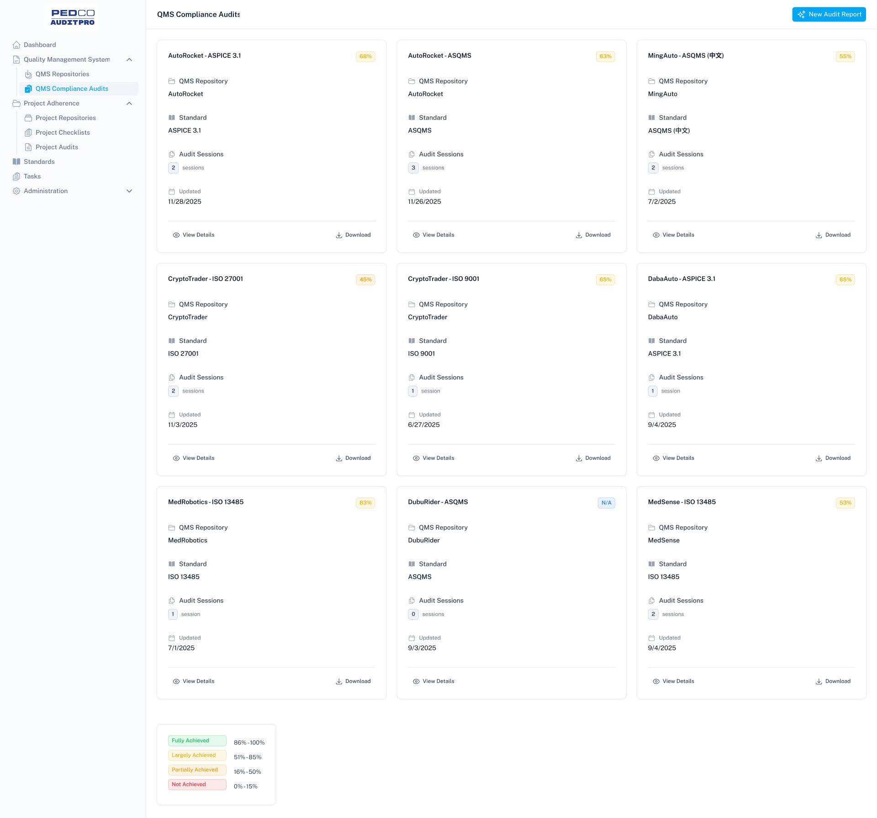Click the Largely Achieved legend label
Viewport: 877px width, 818px height.
pos(197,755)
